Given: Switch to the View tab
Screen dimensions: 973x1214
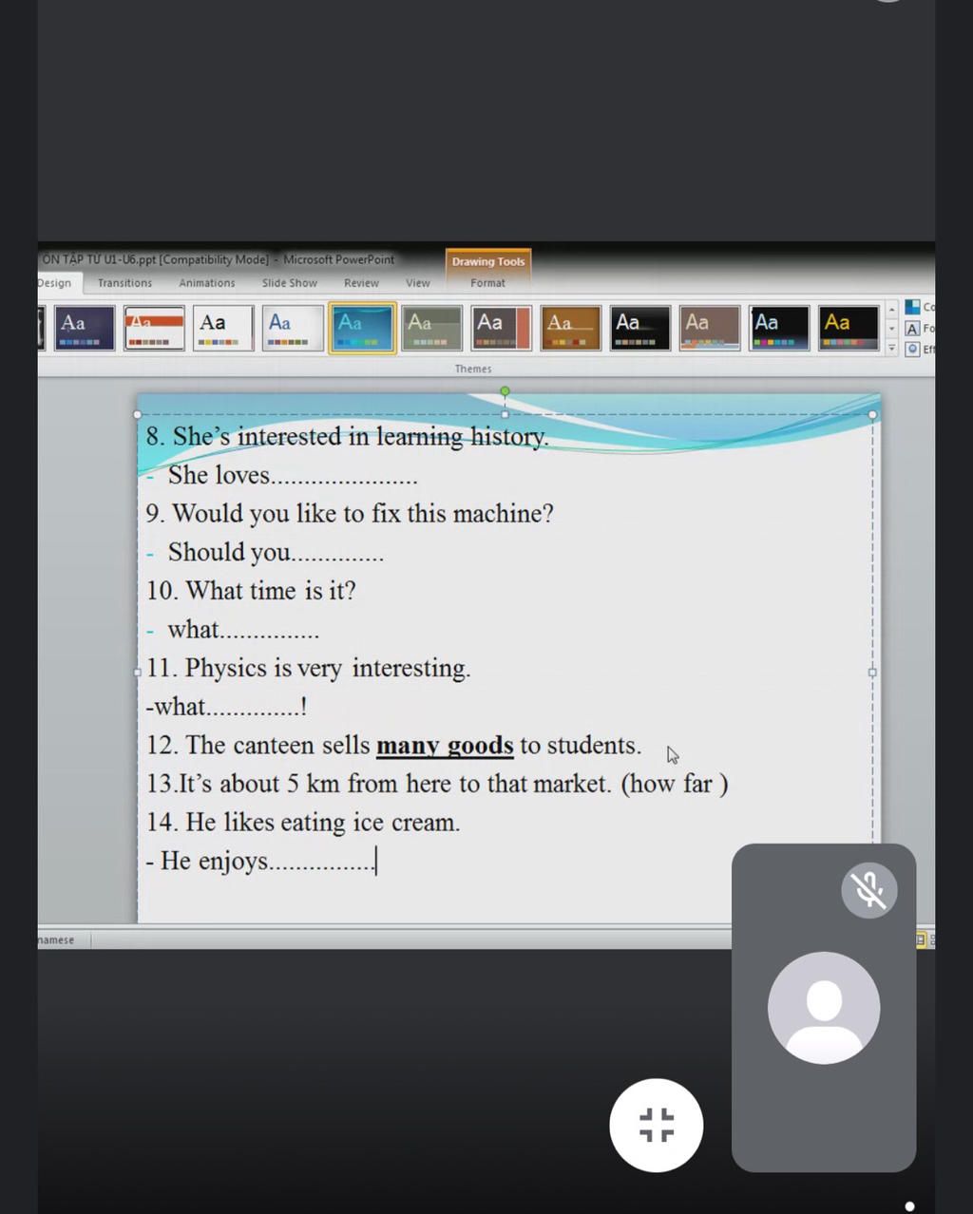Looking at the screenshot, I should 418,283.
